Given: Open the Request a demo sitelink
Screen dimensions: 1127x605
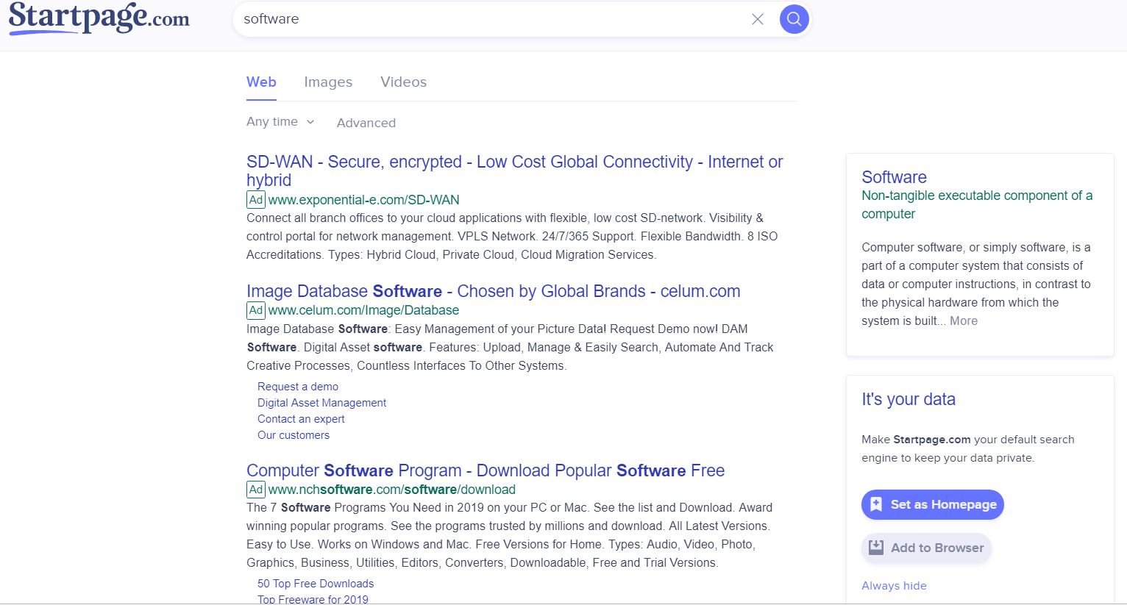Looking at the screenshot, I should pyautogui.click(x=298, y=387).
